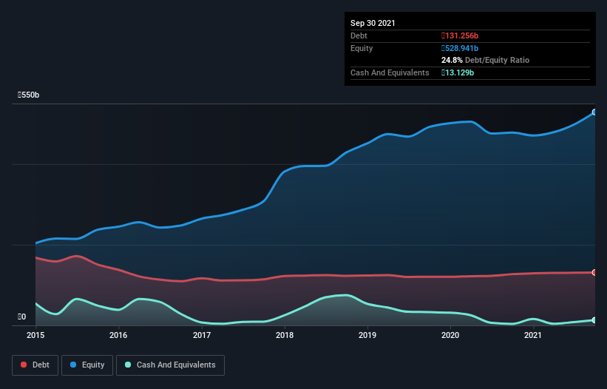Image resolution: width=607 pixels, height=389 pixels.
Task: Click the 2021 x-axis label
Action: (533, 335)
